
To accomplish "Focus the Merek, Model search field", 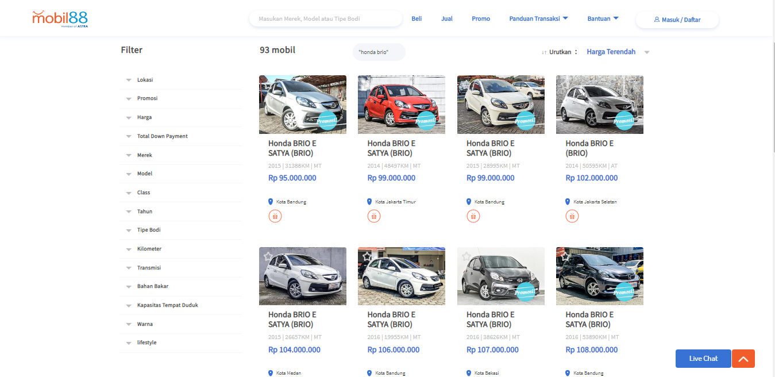I will point(326,18).
